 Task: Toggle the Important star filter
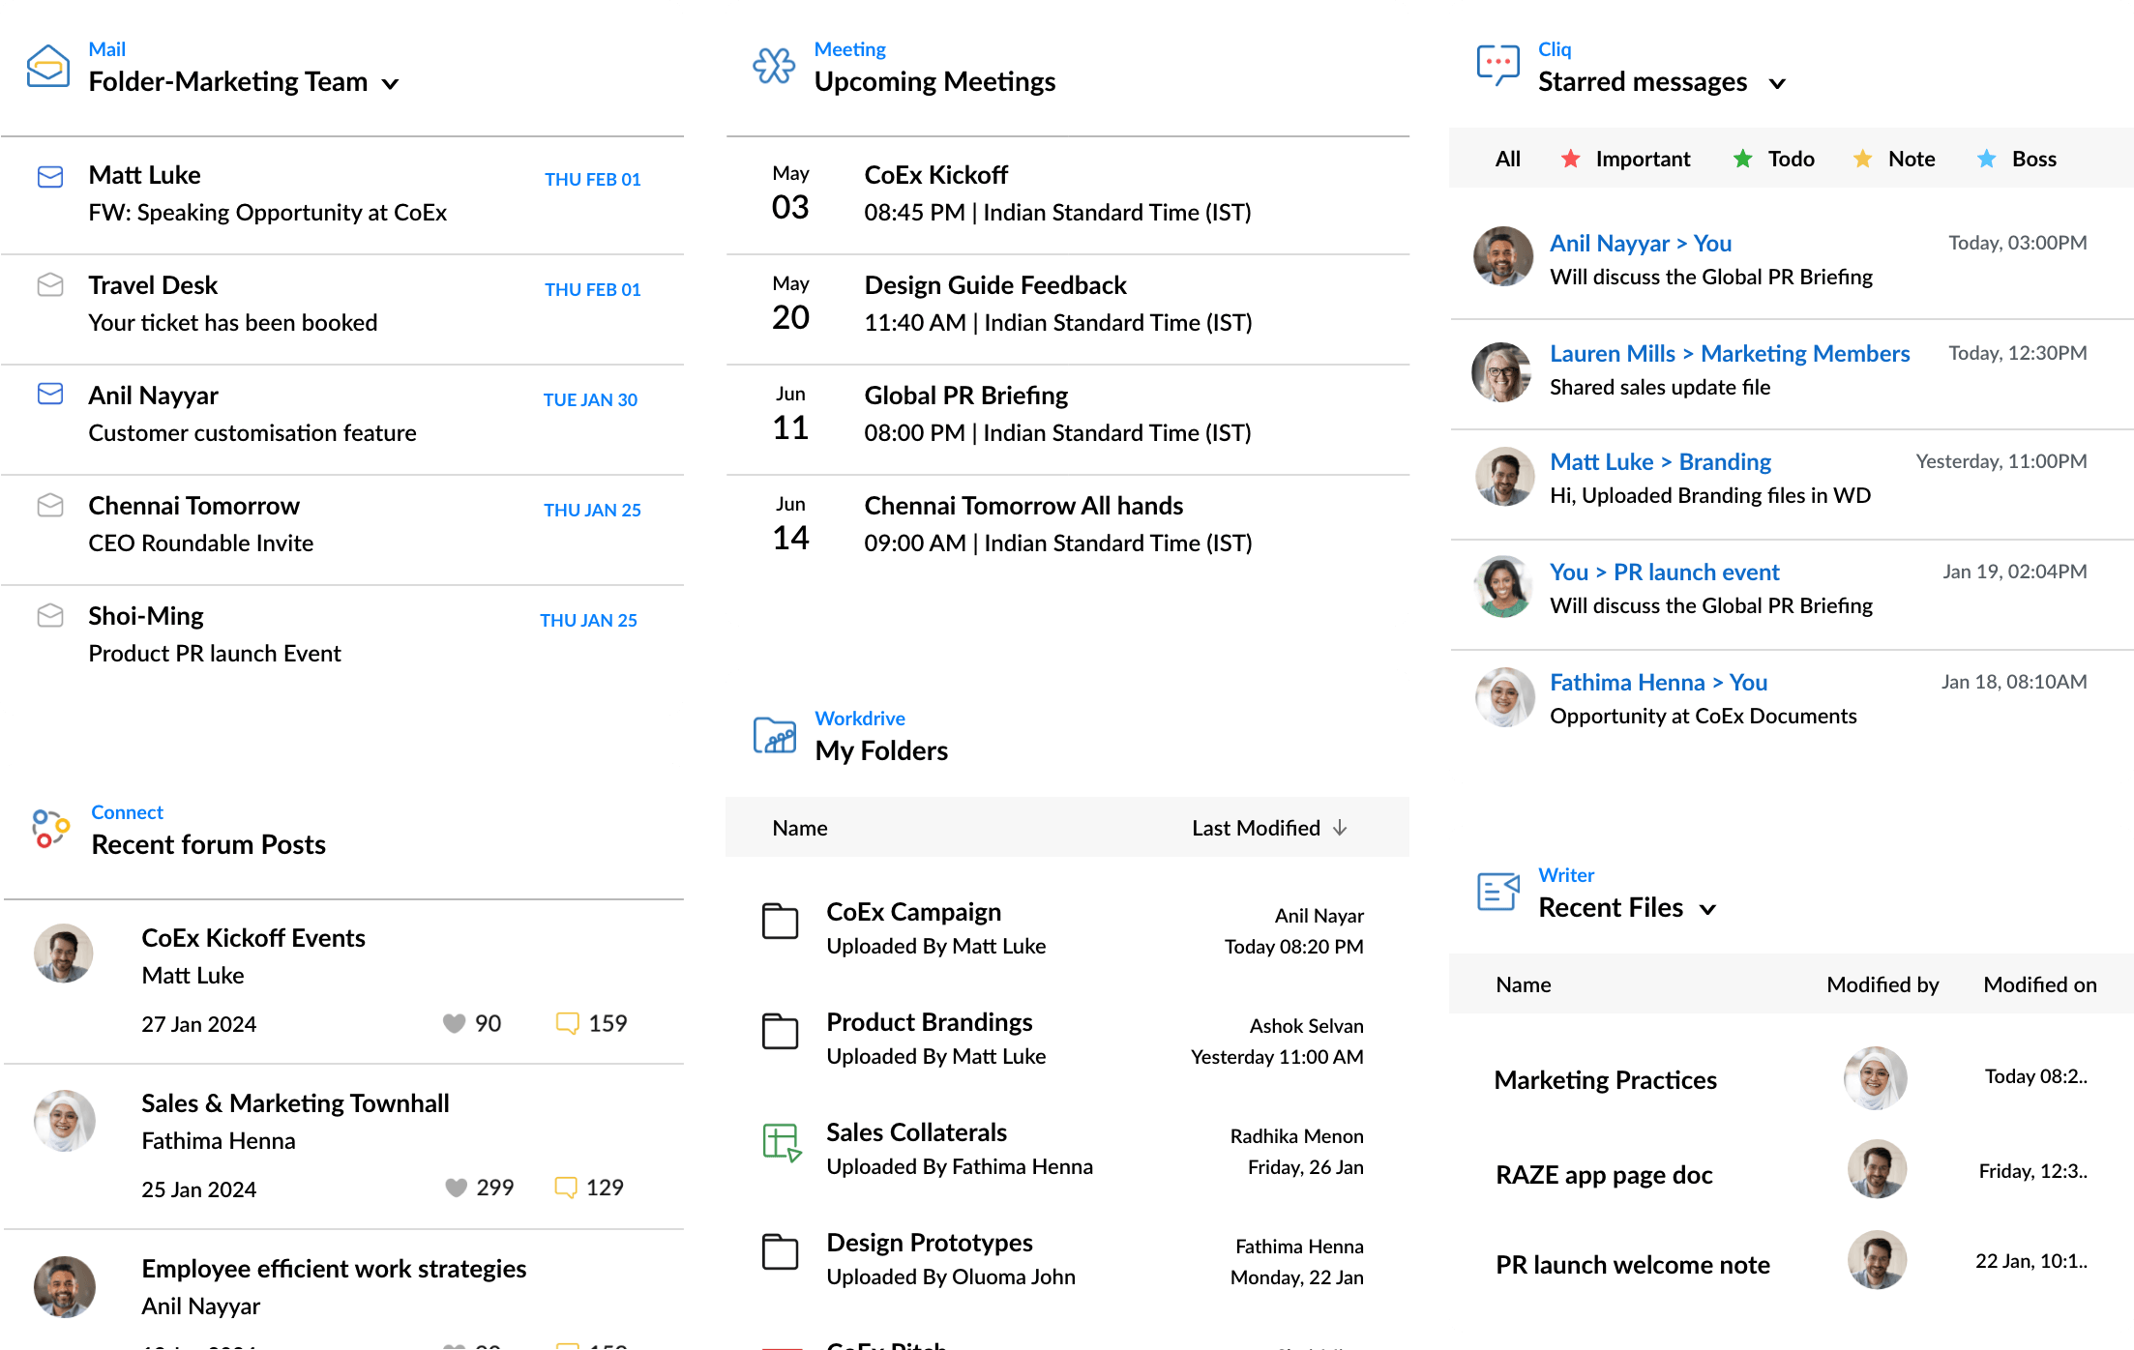pos(1571,159)
